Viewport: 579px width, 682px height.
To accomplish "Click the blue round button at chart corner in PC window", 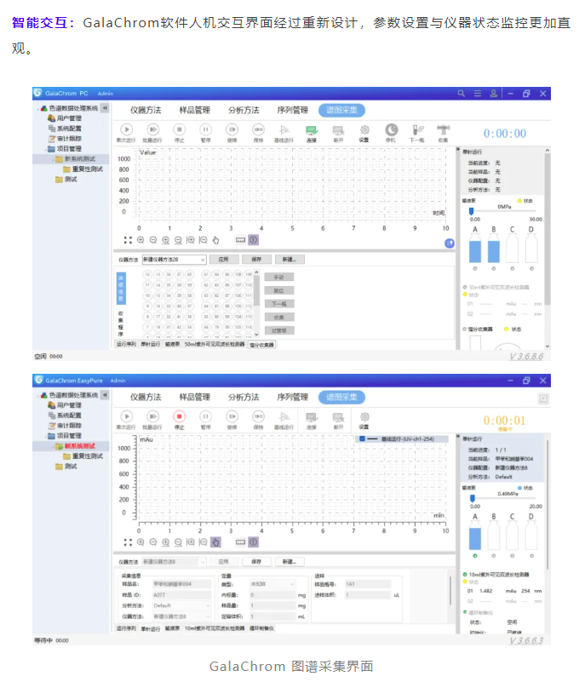I will tap(450, 244).
